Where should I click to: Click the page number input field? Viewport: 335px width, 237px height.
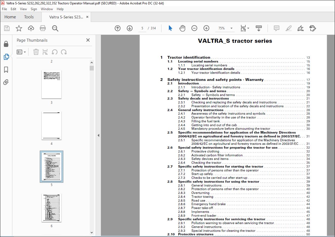[x=142, y=28]
